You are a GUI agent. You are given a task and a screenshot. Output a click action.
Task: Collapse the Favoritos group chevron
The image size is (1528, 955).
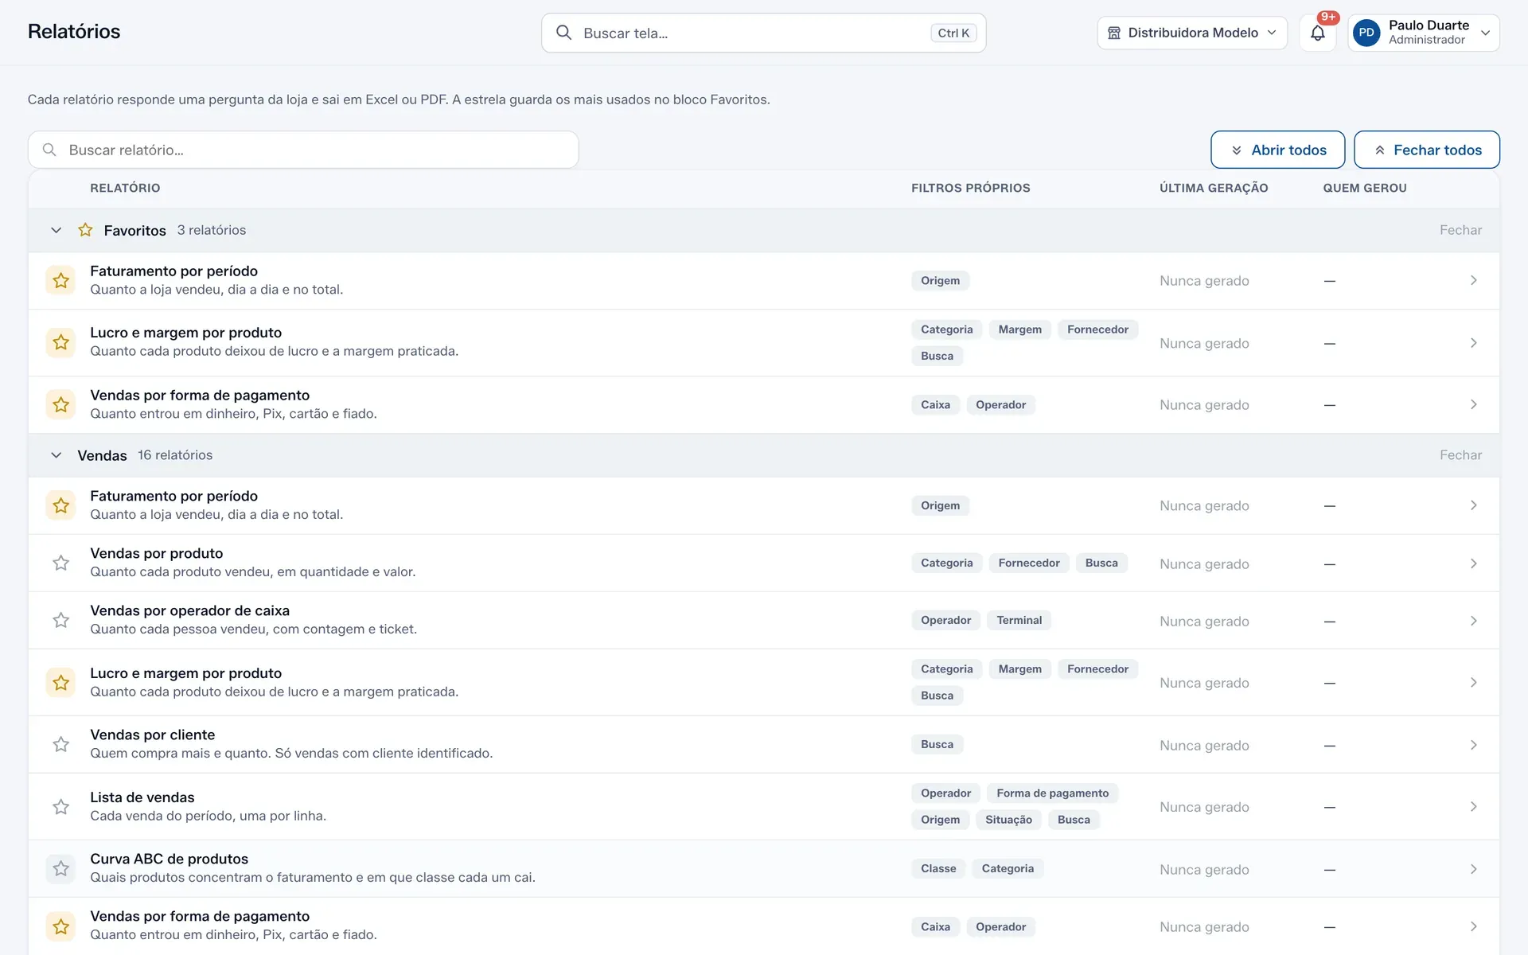coord(56,230)
